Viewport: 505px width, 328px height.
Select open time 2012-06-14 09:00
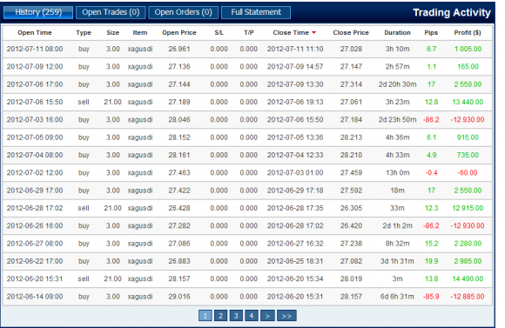[x=35, y=297]
